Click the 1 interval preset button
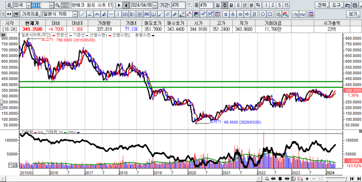 coord(266,5)
